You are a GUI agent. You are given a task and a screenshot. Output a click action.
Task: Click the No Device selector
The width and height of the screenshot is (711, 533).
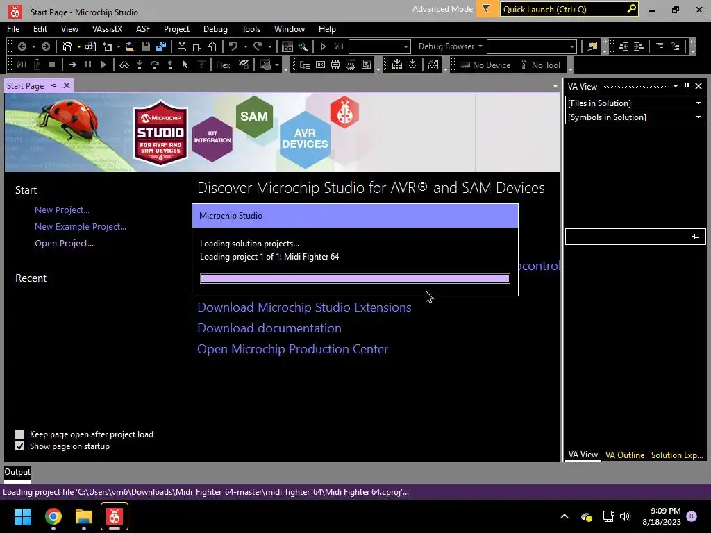(x=485, y=65)
